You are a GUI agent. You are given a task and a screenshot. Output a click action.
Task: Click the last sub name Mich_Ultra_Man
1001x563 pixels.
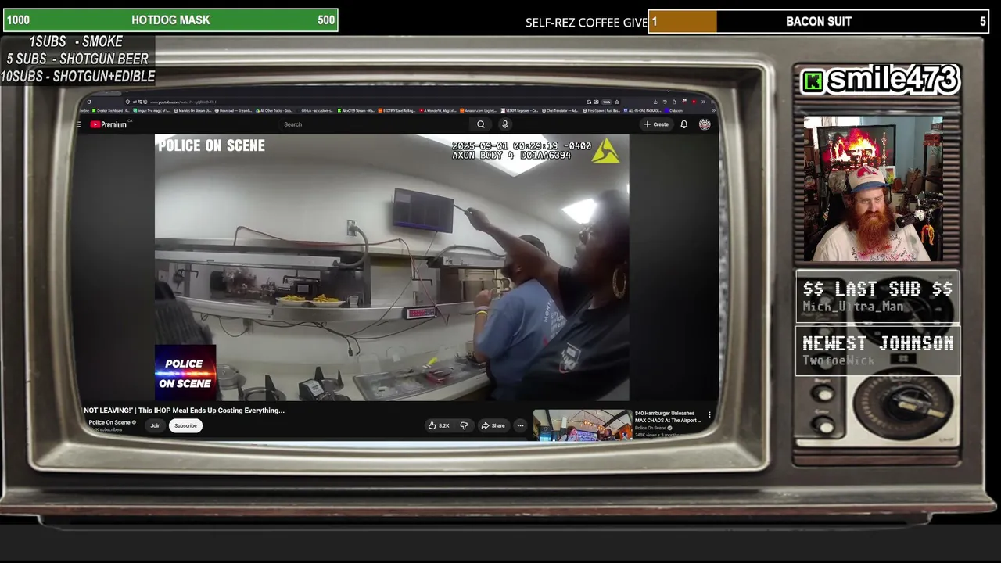coord(852,307)
